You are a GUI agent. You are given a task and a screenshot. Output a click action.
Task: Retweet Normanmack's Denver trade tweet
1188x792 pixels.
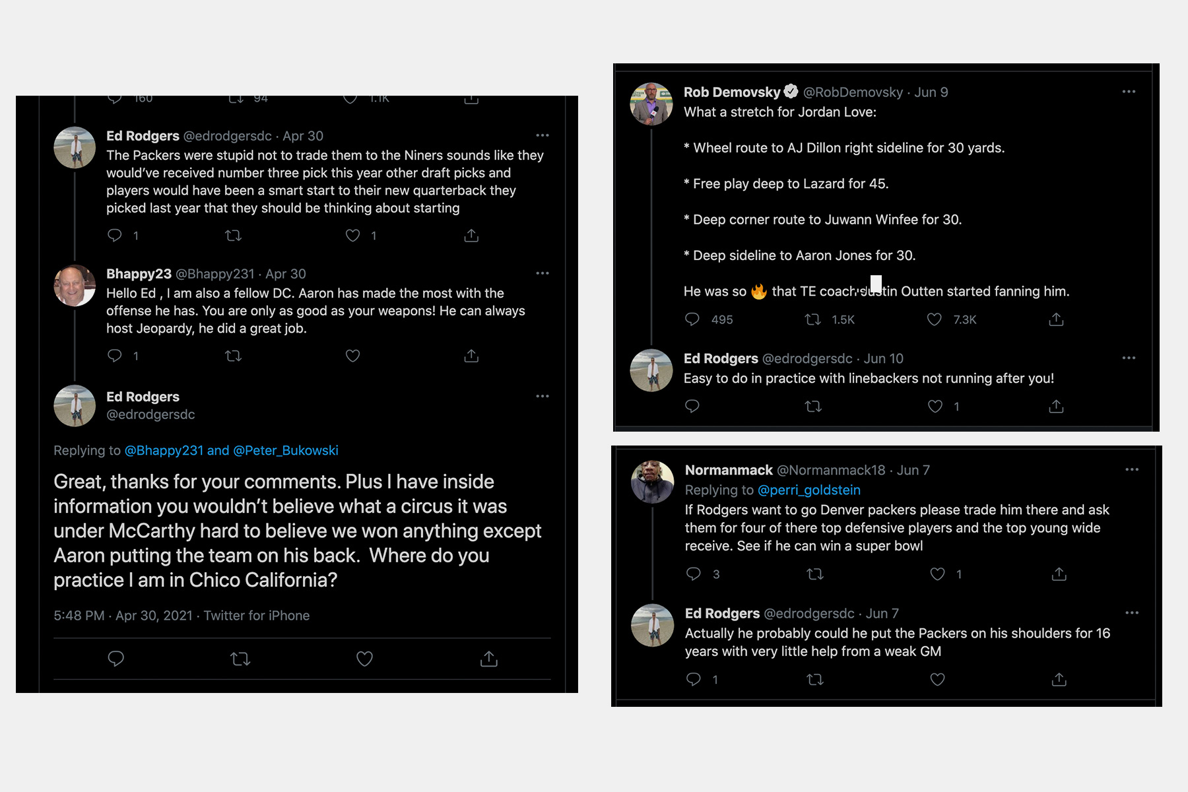click(x=815, y=574)
